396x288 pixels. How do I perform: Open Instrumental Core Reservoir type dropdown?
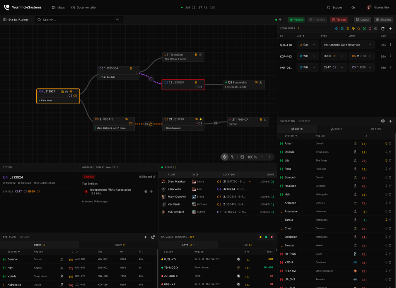pyautogui.click(x=348, y=45)
